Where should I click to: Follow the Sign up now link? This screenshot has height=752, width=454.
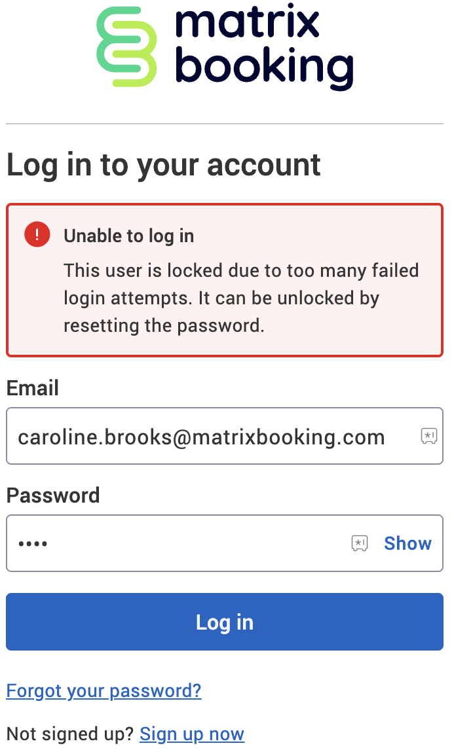tap(191, 734)
